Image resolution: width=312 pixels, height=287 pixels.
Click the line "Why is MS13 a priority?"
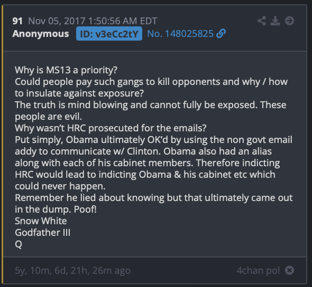pos(66,70)
